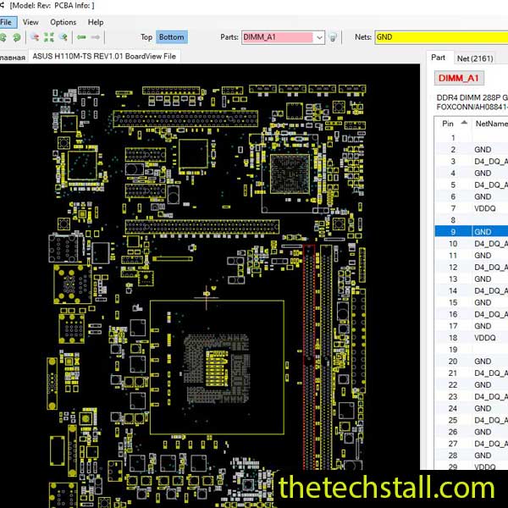Image resolution: width=508 pixels, height=508 pixels.
Task: Switch board view to Top side
Action: (x=146, y=37)
